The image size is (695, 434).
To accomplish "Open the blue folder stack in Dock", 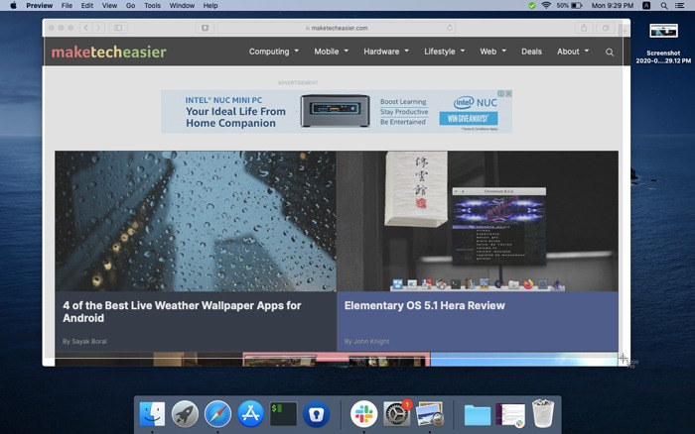I will pos(478,415).
